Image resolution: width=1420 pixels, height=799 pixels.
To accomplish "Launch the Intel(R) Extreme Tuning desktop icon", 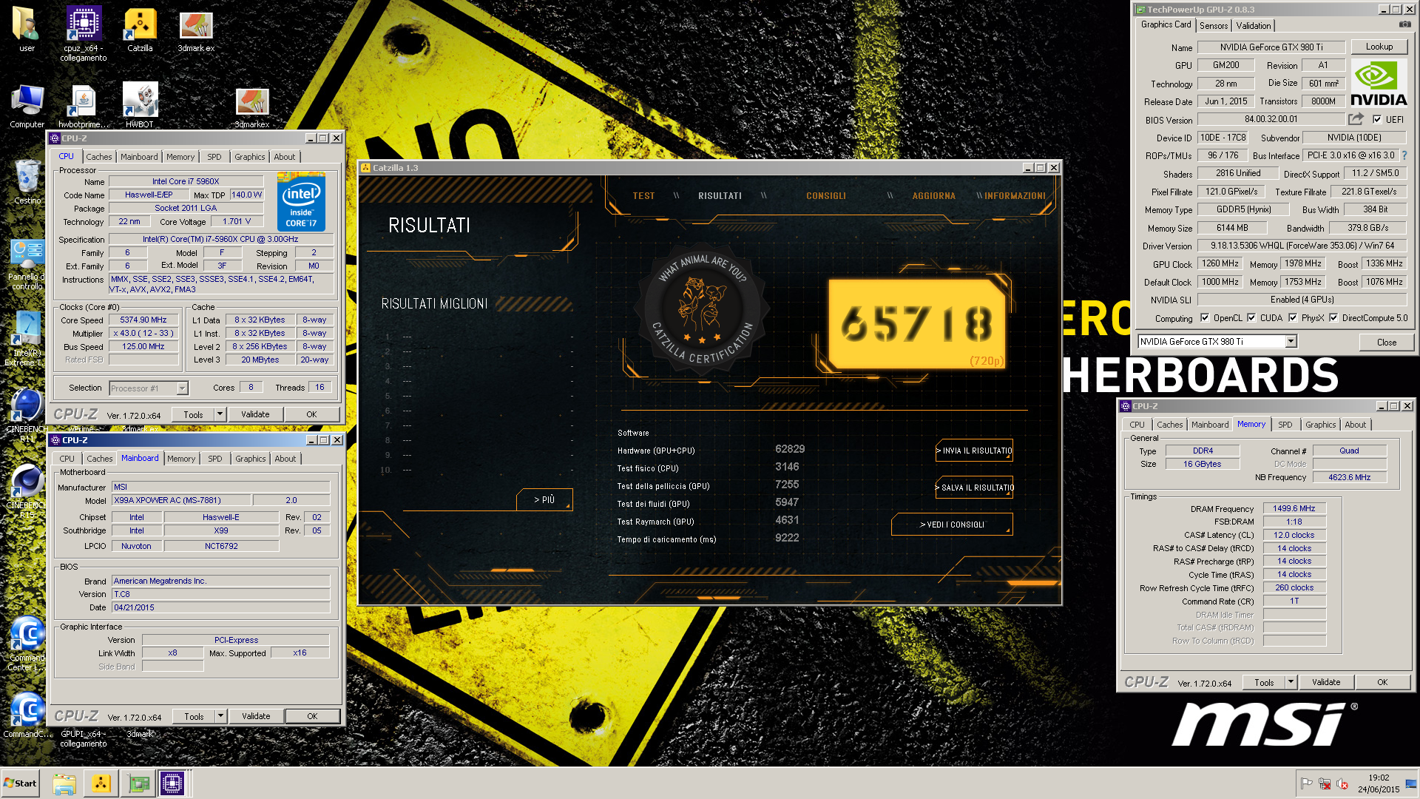I will (x=27, y=339).
